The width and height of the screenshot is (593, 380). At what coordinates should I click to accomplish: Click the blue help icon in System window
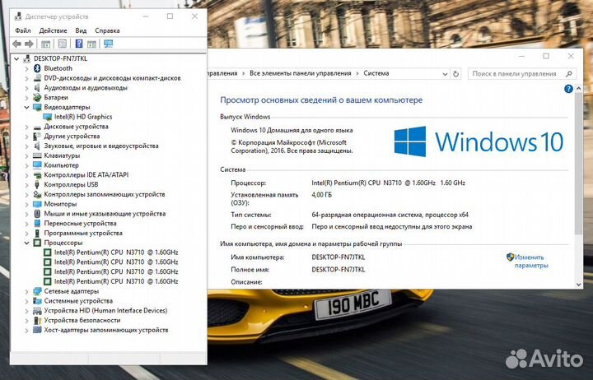(x=568, y=89)
